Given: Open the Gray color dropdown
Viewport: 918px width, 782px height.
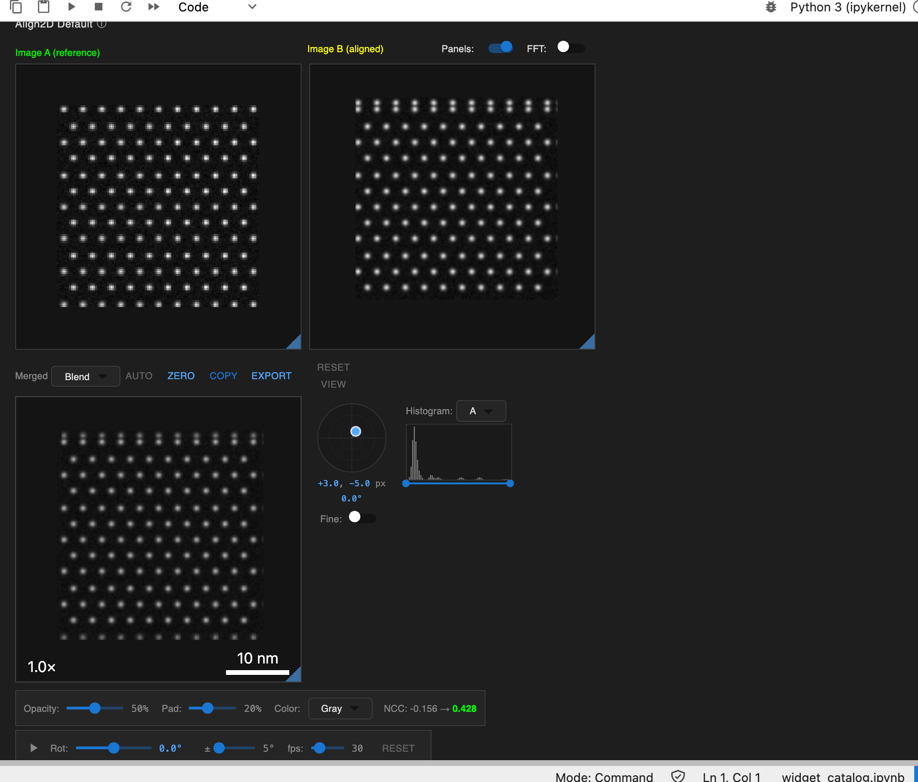Looking at the screenshot, I should [x=340, y=708].
